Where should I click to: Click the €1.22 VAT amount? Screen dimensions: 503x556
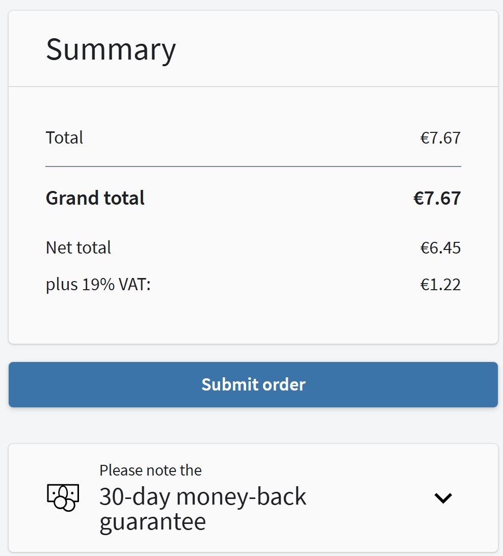pyautogui.click(x=440, y=284)
